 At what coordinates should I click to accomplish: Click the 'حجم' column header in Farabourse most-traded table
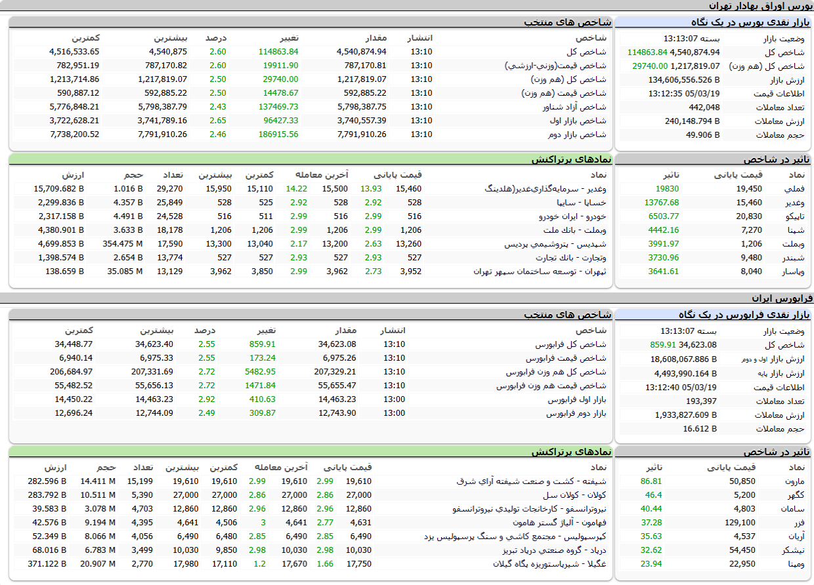pyautogui.click(x=105, y=467)
